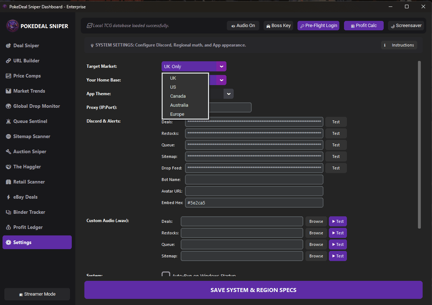This screenshot has width=432, height=305.
Task: Click the Drop Feed webhook field
Action: [254, 168]
